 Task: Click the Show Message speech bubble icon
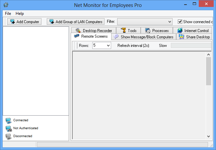point(116,37)
